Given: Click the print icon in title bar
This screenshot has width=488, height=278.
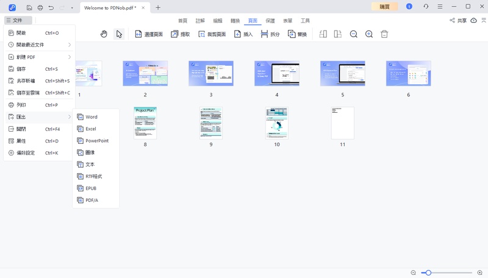Looking at the screenshot, I should pos(40,7).
